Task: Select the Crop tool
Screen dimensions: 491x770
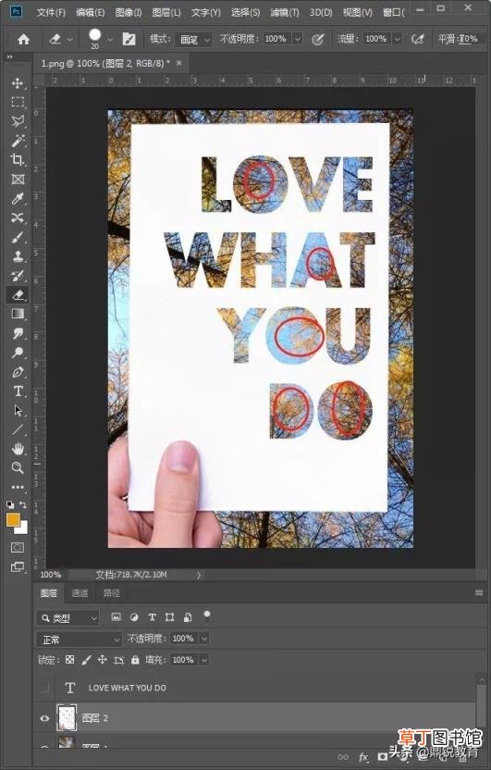Action: pos(18,159)
